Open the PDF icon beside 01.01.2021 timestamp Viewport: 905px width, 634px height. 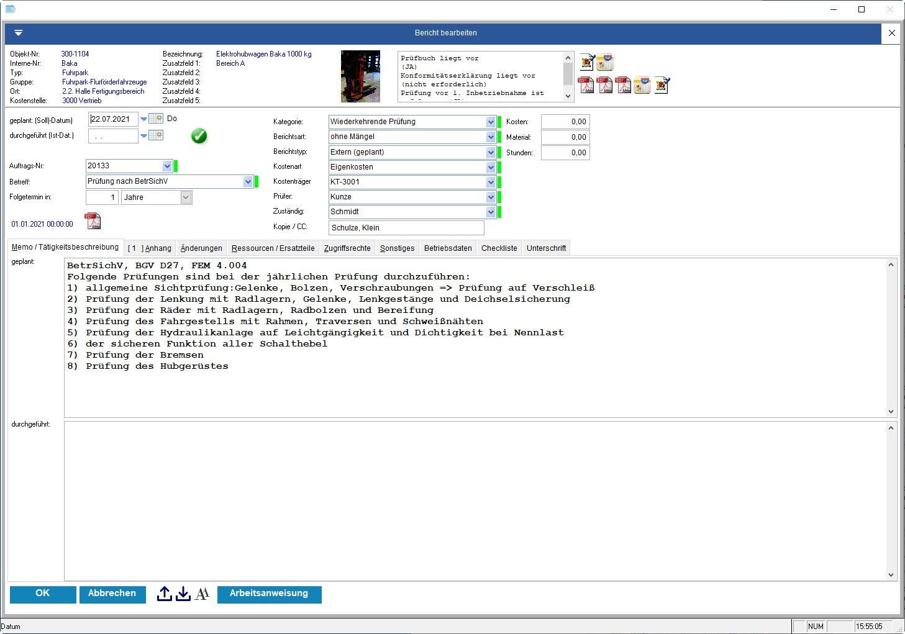click(93, 221)
